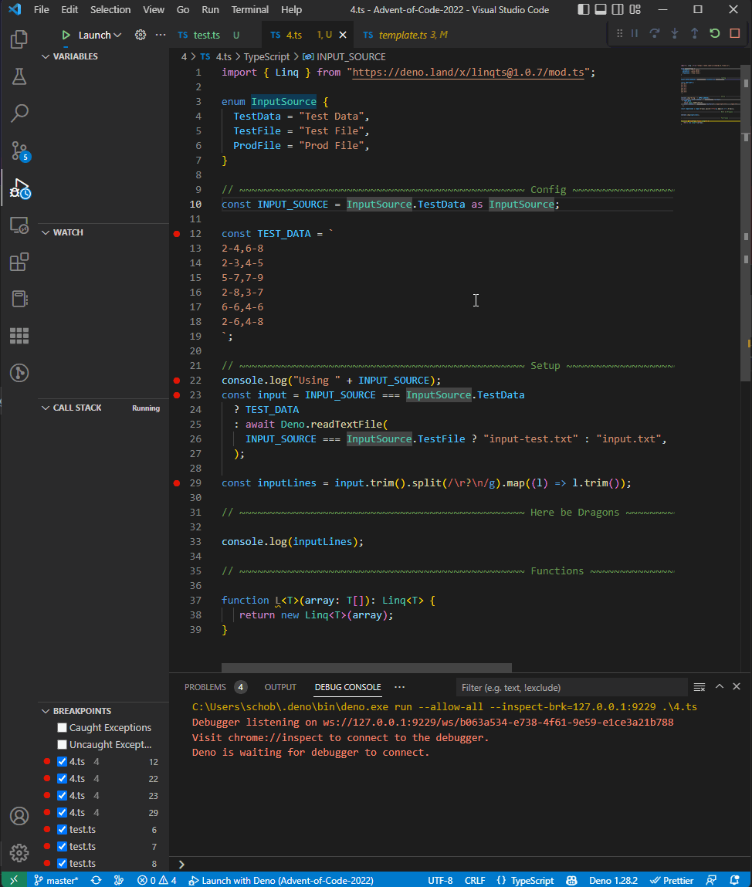Synchronize changes icon in status bar
The width and height of the screenshot is (752, 887).
coord(97,880)
